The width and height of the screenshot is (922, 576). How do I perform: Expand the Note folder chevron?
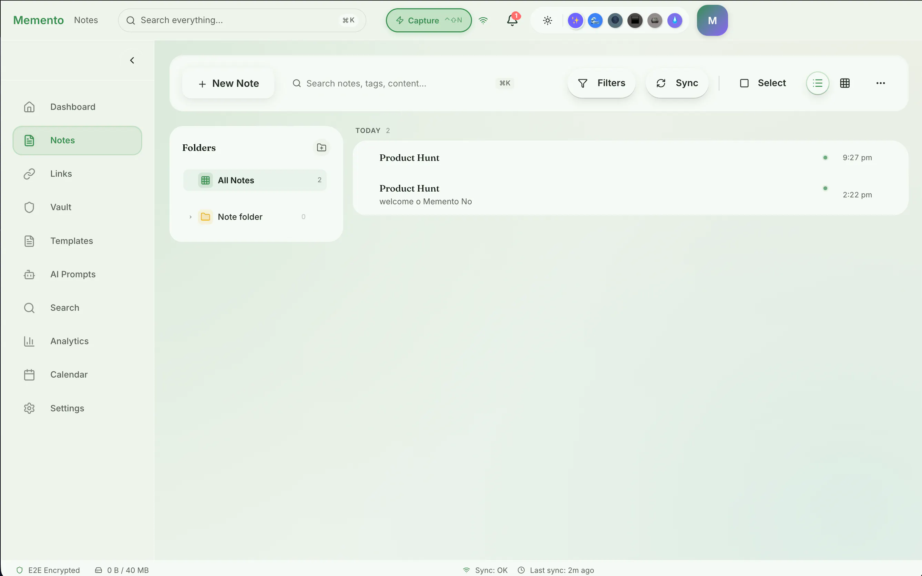pos(191,217)
